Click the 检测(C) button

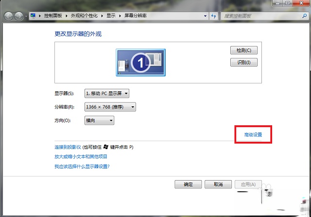pyautogui.click(x=244, y=50)
